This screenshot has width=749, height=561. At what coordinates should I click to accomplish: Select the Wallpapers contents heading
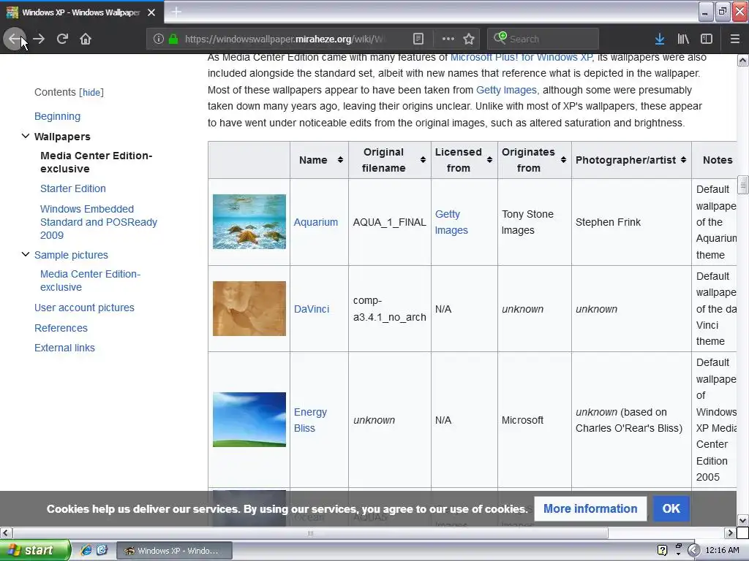pos(62,137)
